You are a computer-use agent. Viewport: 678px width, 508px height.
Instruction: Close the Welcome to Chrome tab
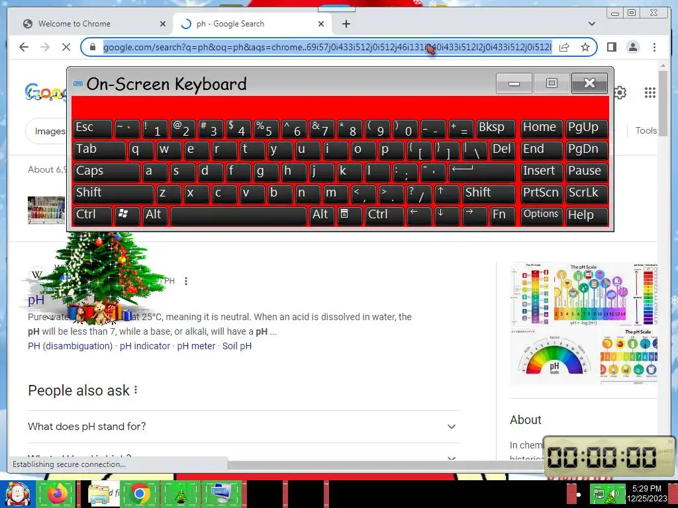tap(163, 24)
